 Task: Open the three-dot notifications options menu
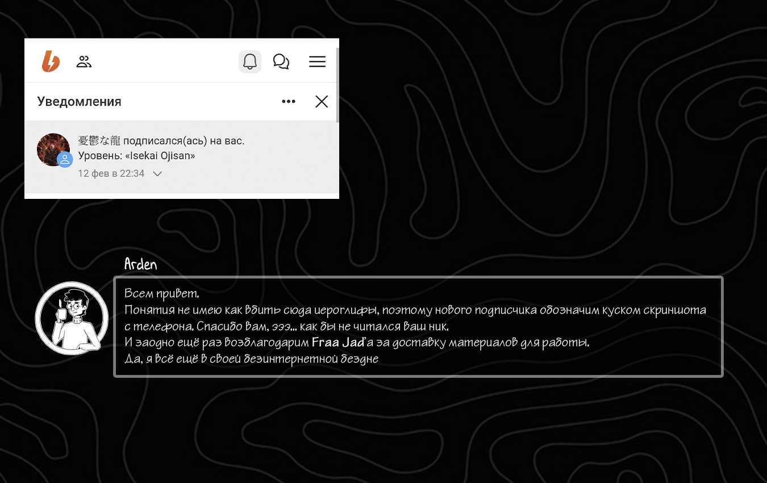point(289,102)
